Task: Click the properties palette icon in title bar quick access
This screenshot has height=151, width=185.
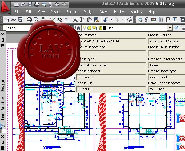Action: pyautogui.click(x=50, y=5)
